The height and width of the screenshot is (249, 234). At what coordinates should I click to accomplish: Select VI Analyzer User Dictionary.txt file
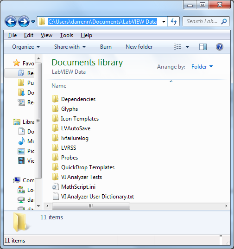pyautogui.click(x=93, y=197)
